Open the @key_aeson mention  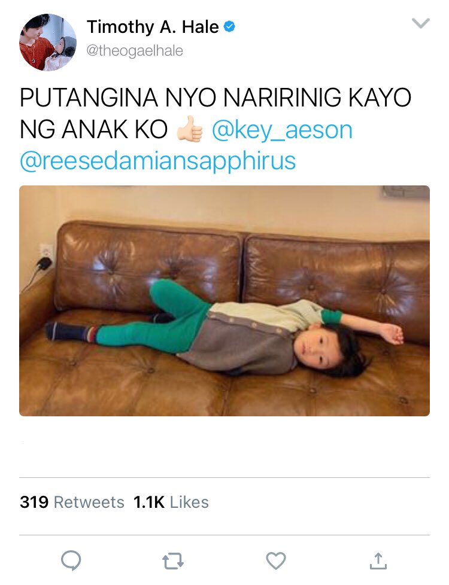[x=282, y=130]
